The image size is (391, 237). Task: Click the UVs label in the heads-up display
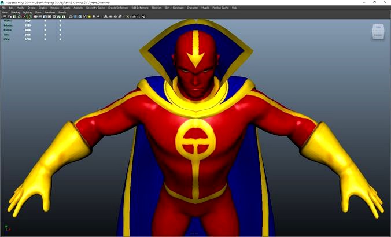click(x=6, y=39)
